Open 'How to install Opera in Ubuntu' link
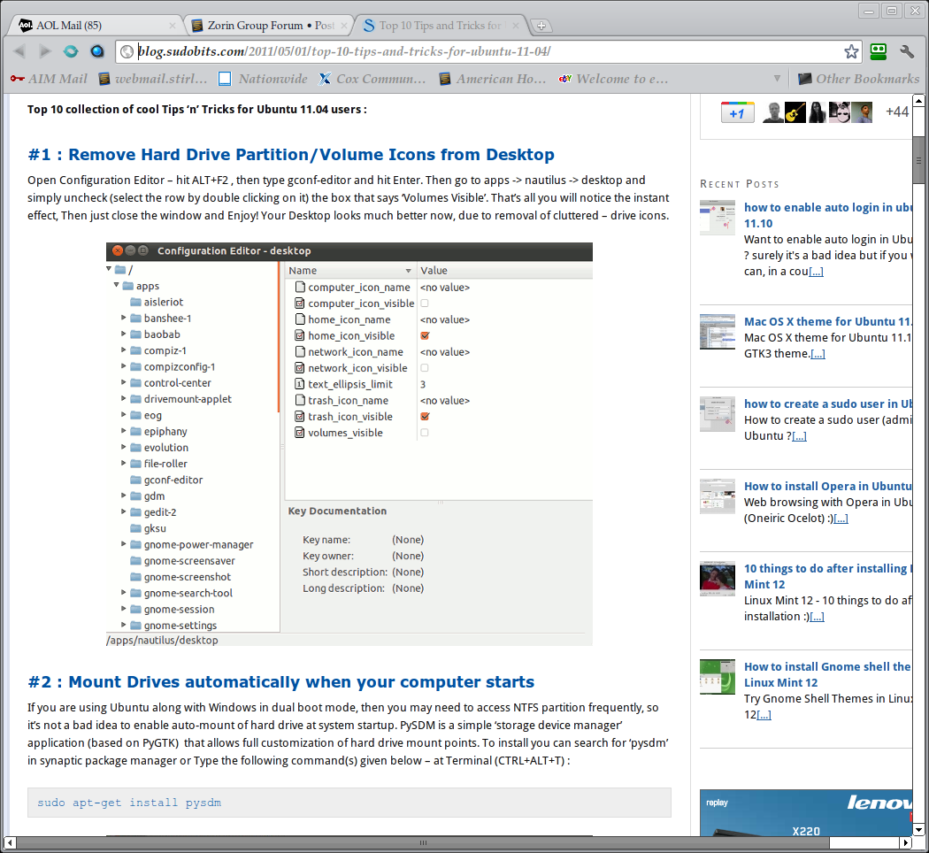The height and width of the screenshot is (853, 929). (x=827, y=487)
